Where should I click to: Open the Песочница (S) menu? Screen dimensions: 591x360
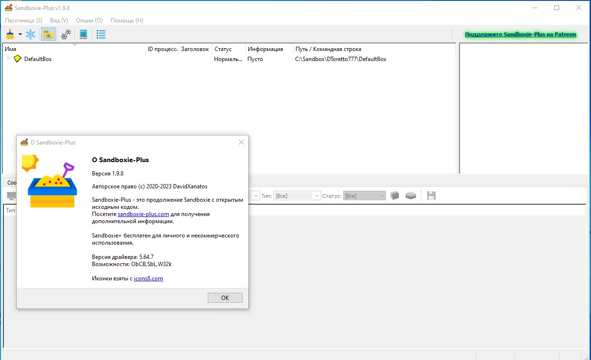point(23,21)
